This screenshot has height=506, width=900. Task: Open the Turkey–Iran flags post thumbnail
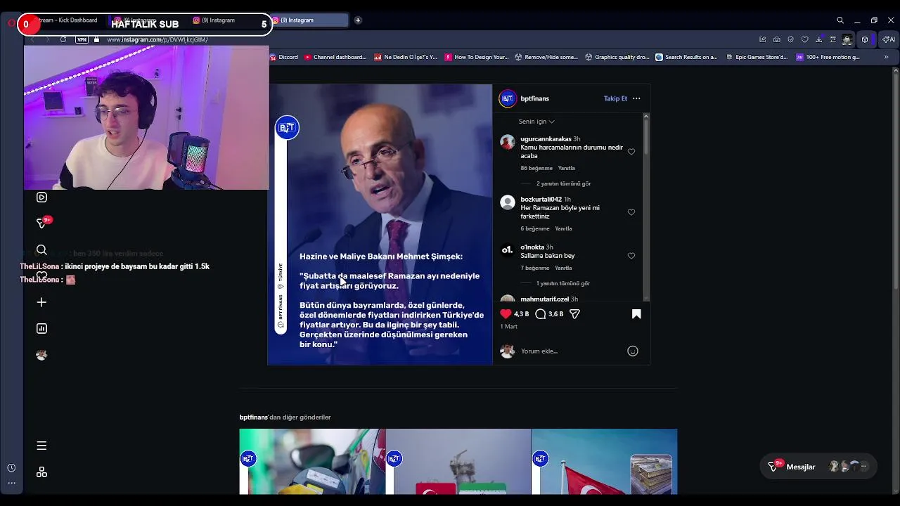point(458,462)
